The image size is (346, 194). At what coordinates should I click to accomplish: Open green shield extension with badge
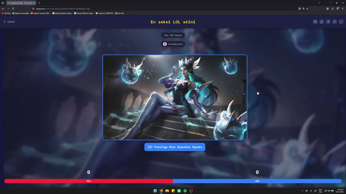(338, 9)
